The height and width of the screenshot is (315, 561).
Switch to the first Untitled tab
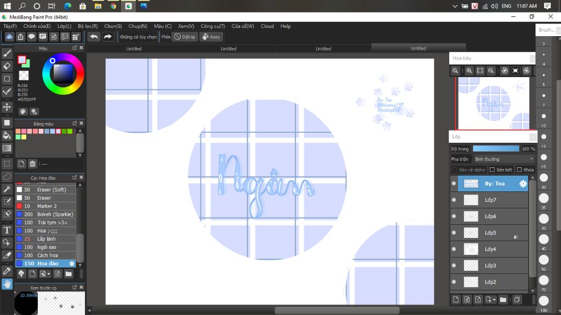click(x=134, y=49)
